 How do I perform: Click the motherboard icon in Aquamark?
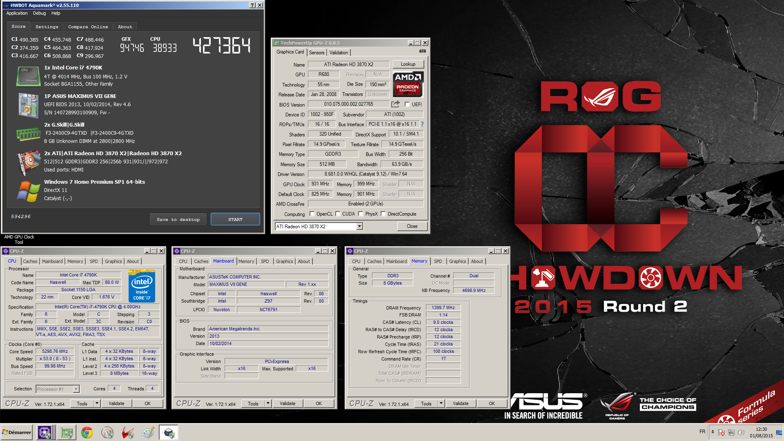click(x=28, y=105)
